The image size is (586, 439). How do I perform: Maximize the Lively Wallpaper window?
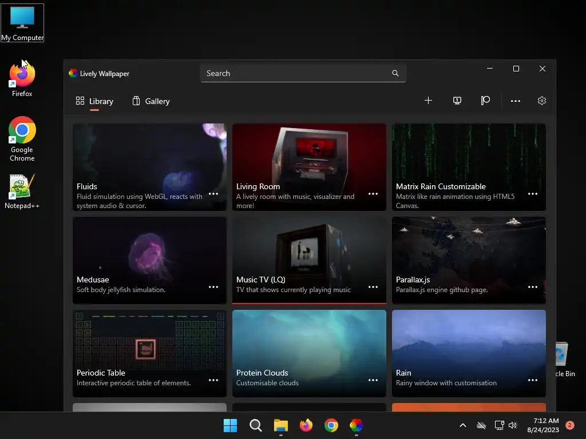point(516,69)
